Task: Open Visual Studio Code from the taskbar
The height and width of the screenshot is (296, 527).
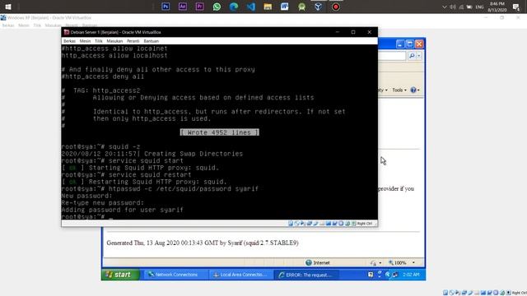Action: click(250, 7)
